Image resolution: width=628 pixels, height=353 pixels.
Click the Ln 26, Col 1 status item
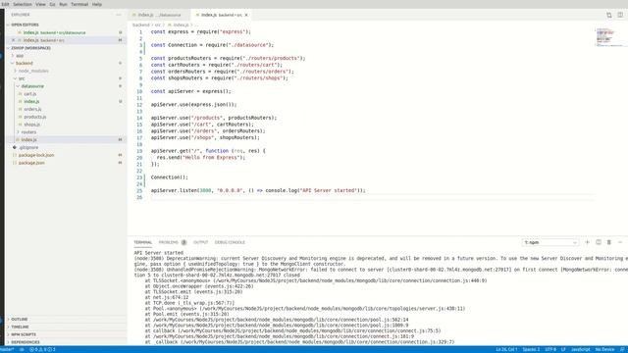pyautogui.click(x=506, y=349)
